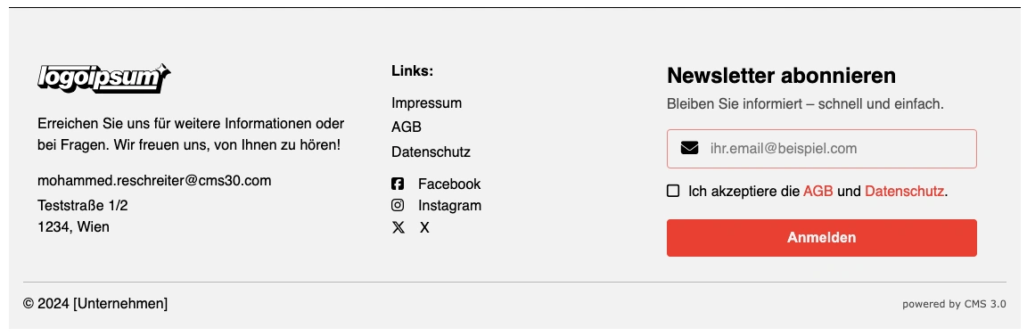This screenshot has width=1027, height=336.
Task: Tick the terms acceptance checkbox
Action: point(673,191)
